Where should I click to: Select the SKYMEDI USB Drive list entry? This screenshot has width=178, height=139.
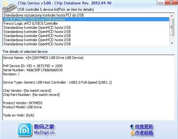click(x=86, y=19)
